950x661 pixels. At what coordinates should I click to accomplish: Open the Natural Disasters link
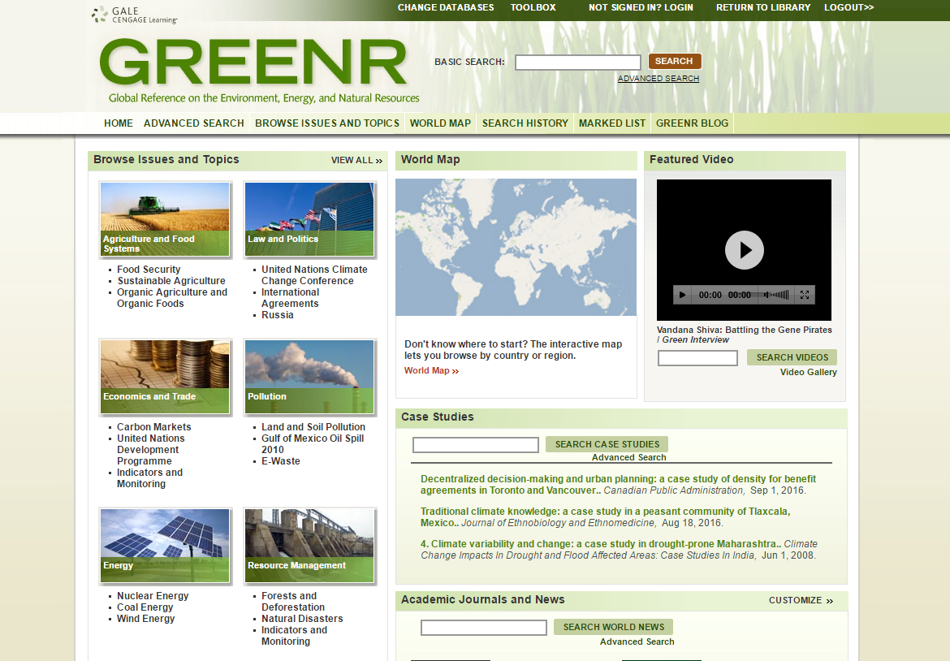pos(302,619)
